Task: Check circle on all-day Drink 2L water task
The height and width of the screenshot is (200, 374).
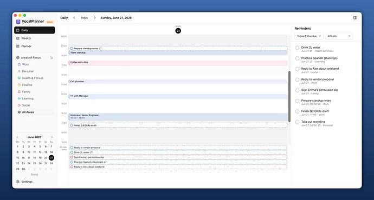Action: tap(72, 152)
